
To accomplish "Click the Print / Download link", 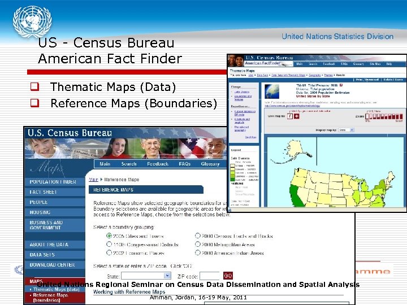I will pyautogui.click(x=367, y=80).
